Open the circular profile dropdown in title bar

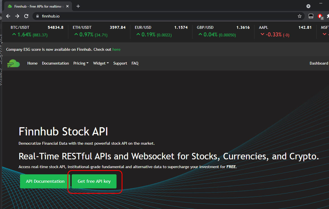tap(308, 6)
